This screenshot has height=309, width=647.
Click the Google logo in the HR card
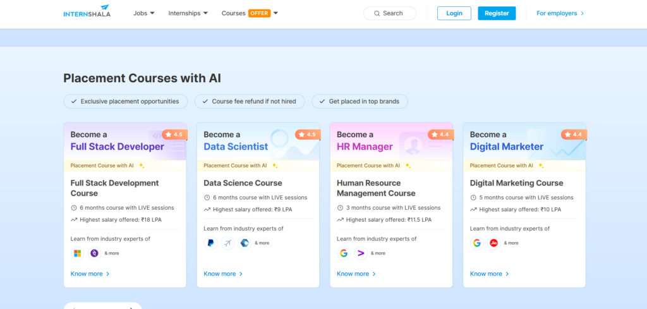point(344,253)
